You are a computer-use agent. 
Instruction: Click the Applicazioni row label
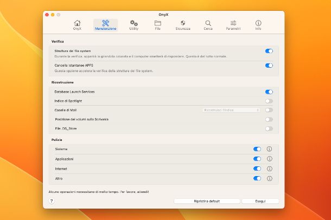click(x=64, y=159)
